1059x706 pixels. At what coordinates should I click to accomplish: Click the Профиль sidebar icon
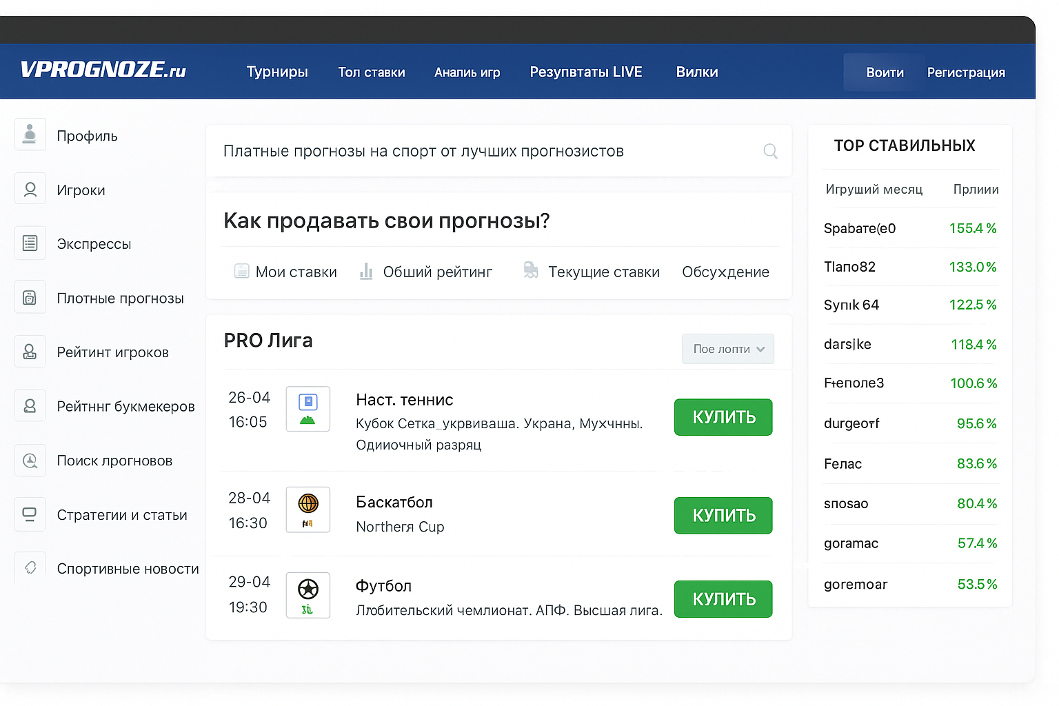30,134
